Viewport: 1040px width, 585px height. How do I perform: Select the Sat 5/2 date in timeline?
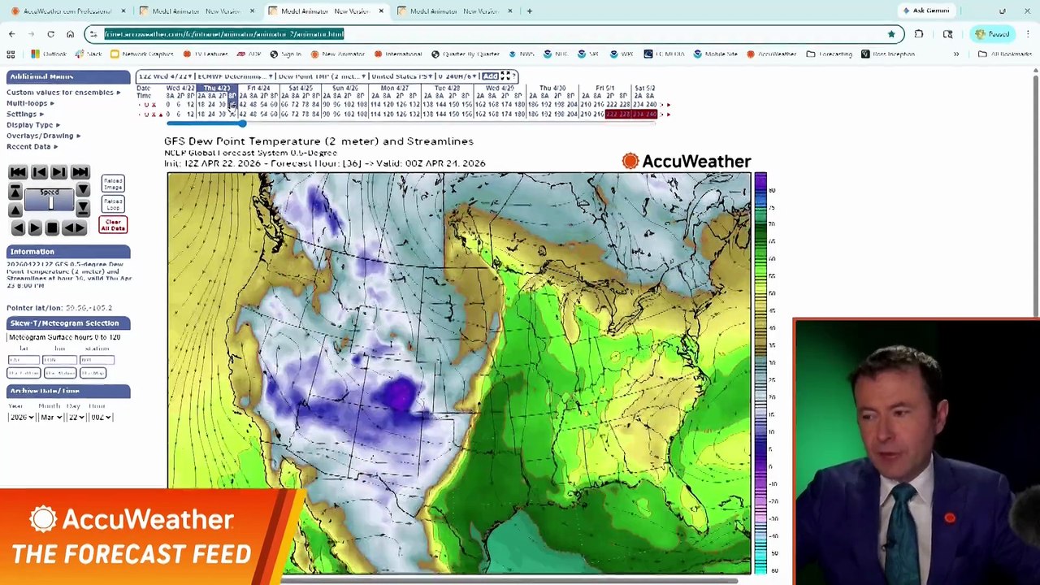[x=645, y=88]
